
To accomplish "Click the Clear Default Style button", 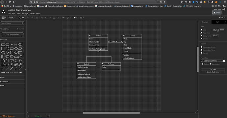I will 213,72.
